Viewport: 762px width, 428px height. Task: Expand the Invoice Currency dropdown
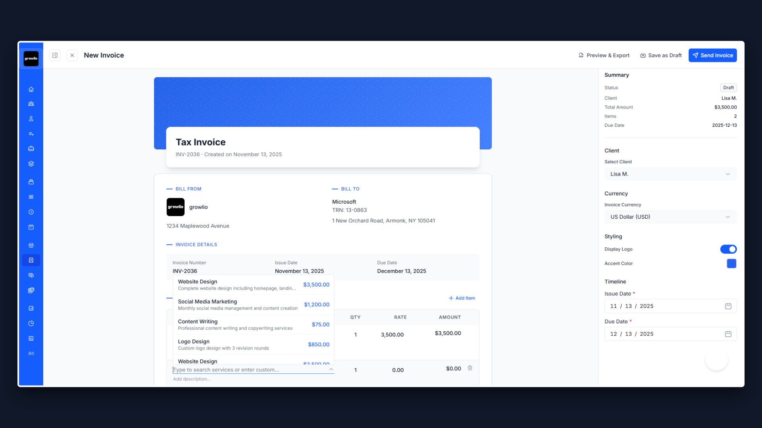(x=670, y=217)
